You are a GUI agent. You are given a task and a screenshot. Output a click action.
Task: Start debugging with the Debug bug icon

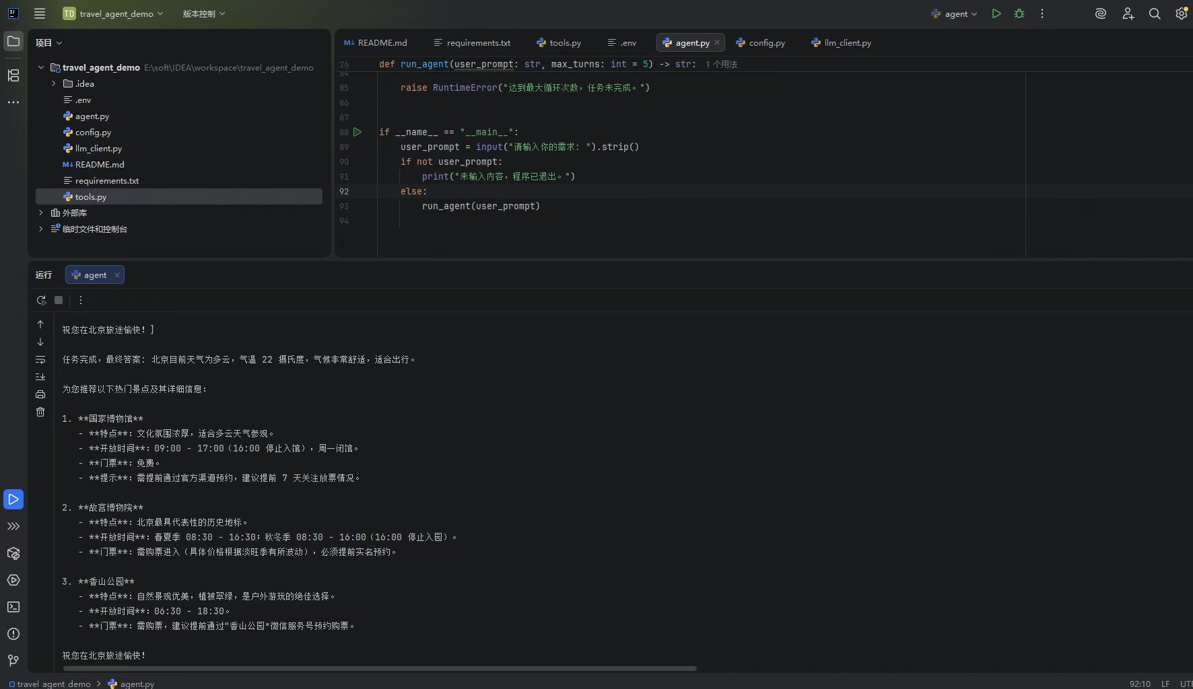1019,13
